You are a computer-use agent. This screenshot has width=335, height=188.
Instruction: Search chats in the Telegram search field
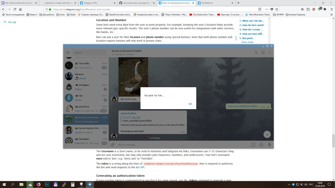[x=90, y=52]
